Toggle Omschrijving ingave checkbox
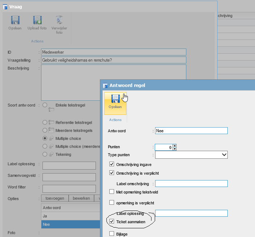 [x=112, y=164]
